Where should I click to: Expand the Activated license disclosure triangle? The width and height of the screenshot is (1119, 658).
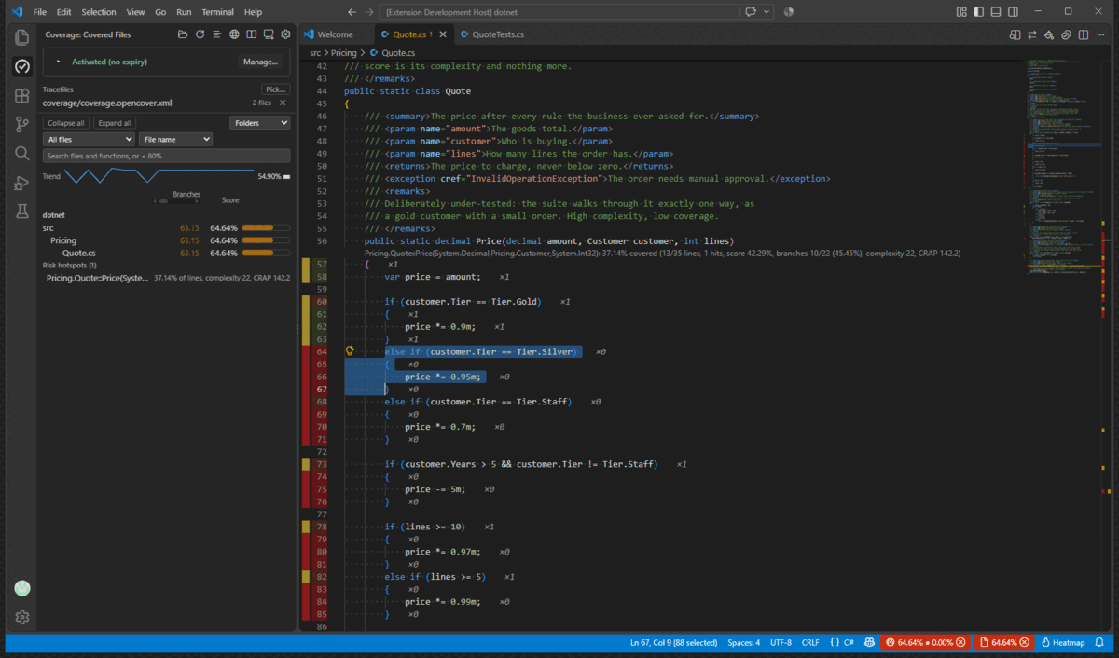tap(58, 62)
